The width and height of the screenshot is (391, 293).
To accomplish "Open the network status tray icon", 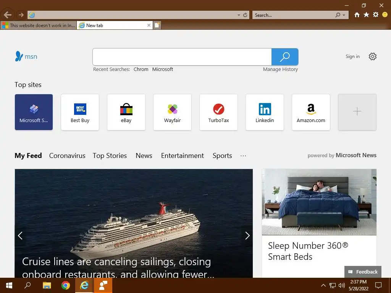I will [333, 285].
